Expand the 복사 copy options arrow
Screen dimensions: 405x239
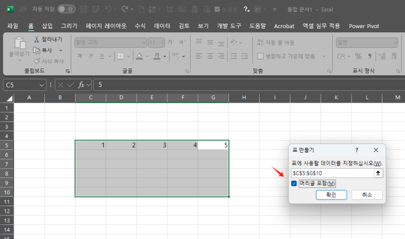pyautogui.click(x=60, y=50)
